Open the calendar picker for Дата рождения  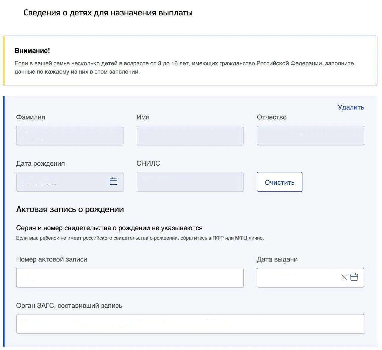[x=113, y=181]
